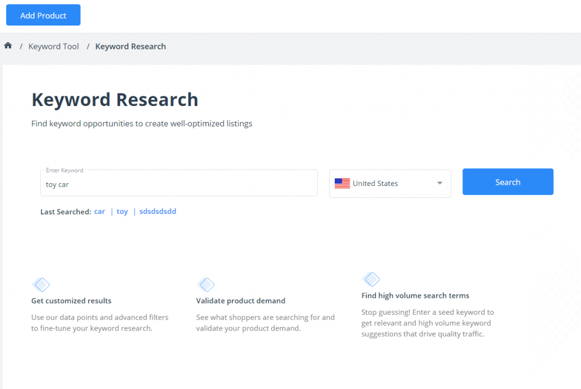
Task: Click the 'Validate product demand' heading
Action: (x=241, y=301)
